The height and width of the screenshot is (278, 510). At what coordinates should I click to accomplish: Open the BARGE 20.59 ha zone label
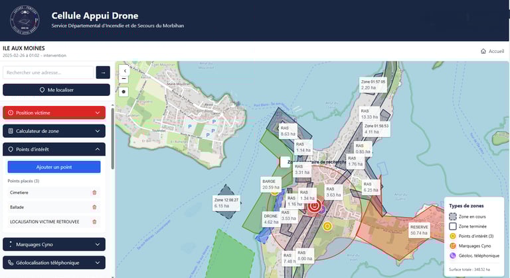[271, 184]
